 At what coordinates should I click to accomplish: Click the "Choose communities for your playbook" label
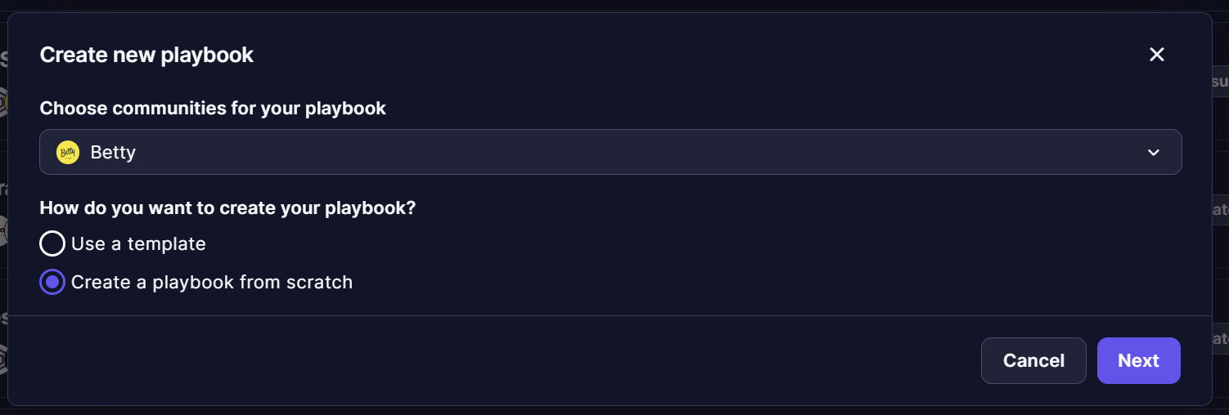213,108
